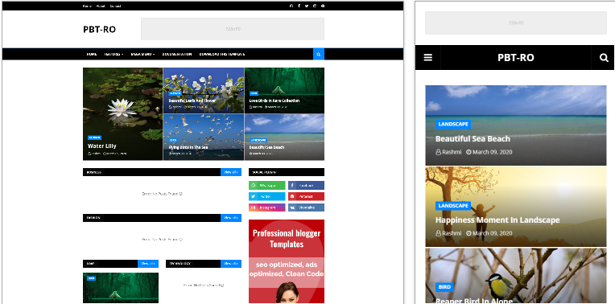Click the Business section heading
The width and height of the screenshot is (615, 304).
point(94,172)
